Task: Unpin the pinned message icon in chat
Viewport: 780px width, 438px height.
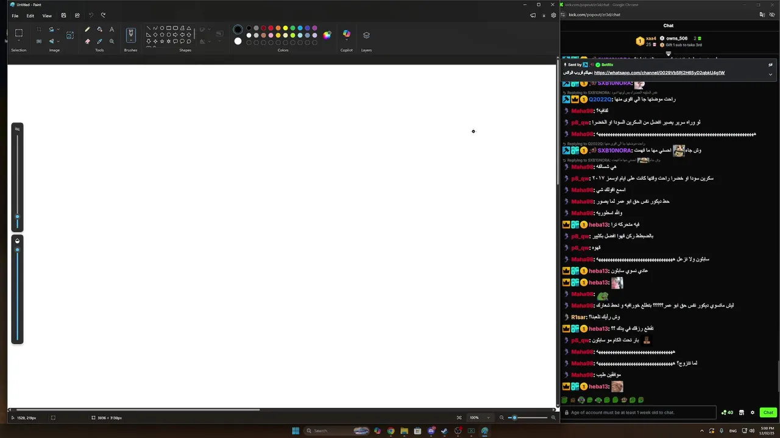Action: click(770, 64)
